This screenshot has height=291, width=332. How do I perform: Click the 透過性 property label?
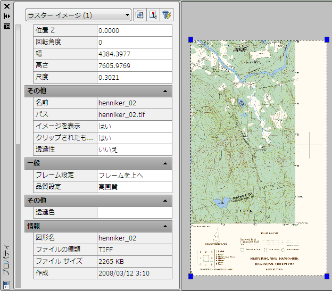65,149
